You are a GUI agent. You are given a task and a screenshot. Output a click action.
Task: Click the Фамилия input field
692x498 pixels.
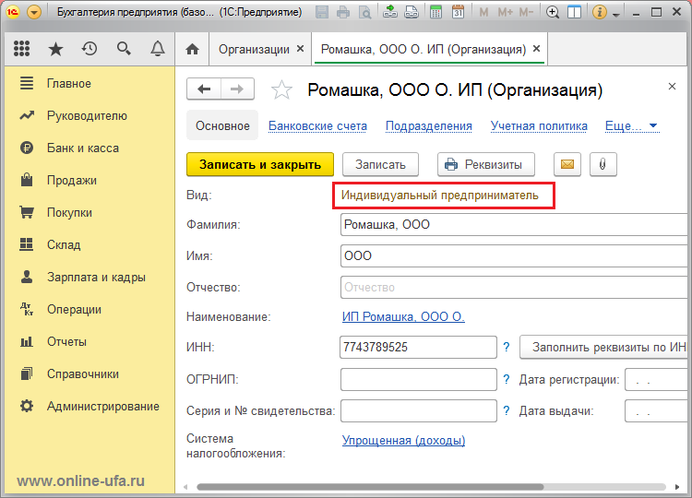coord(516,224)
